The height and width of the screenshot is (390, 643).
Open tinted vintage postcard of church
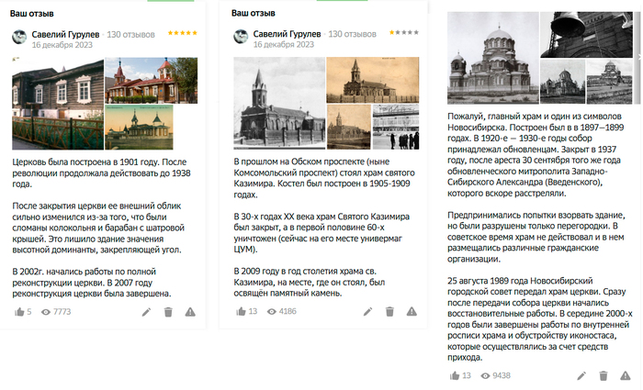coord(139,128)
